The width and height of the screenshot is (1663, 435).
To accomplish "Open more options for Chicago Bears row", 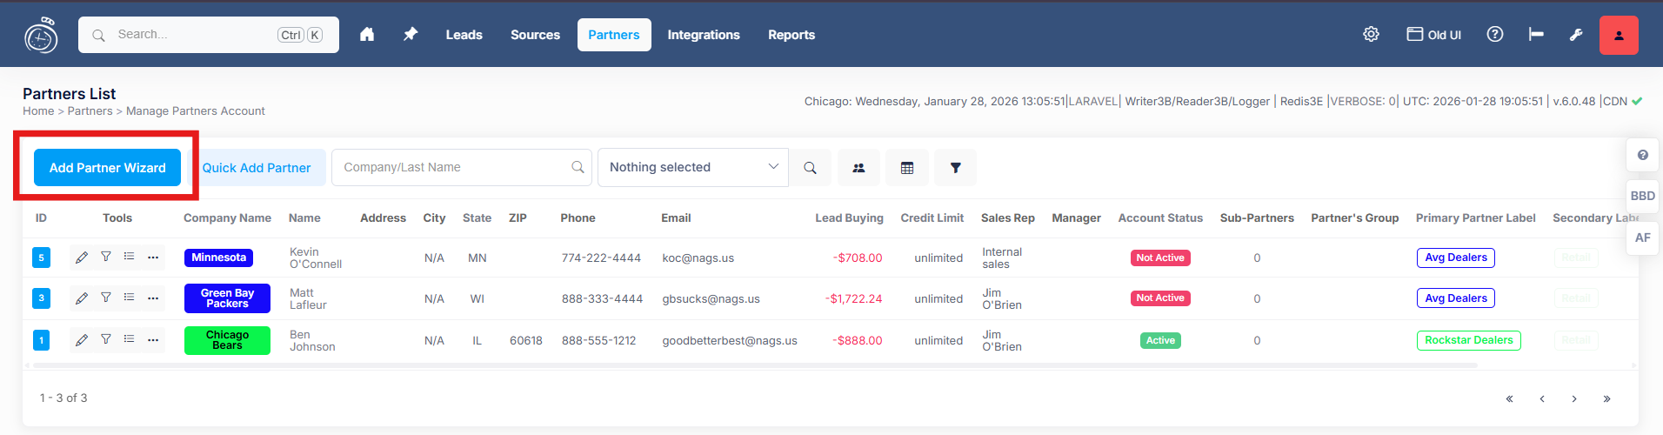I will coord(153,340).
